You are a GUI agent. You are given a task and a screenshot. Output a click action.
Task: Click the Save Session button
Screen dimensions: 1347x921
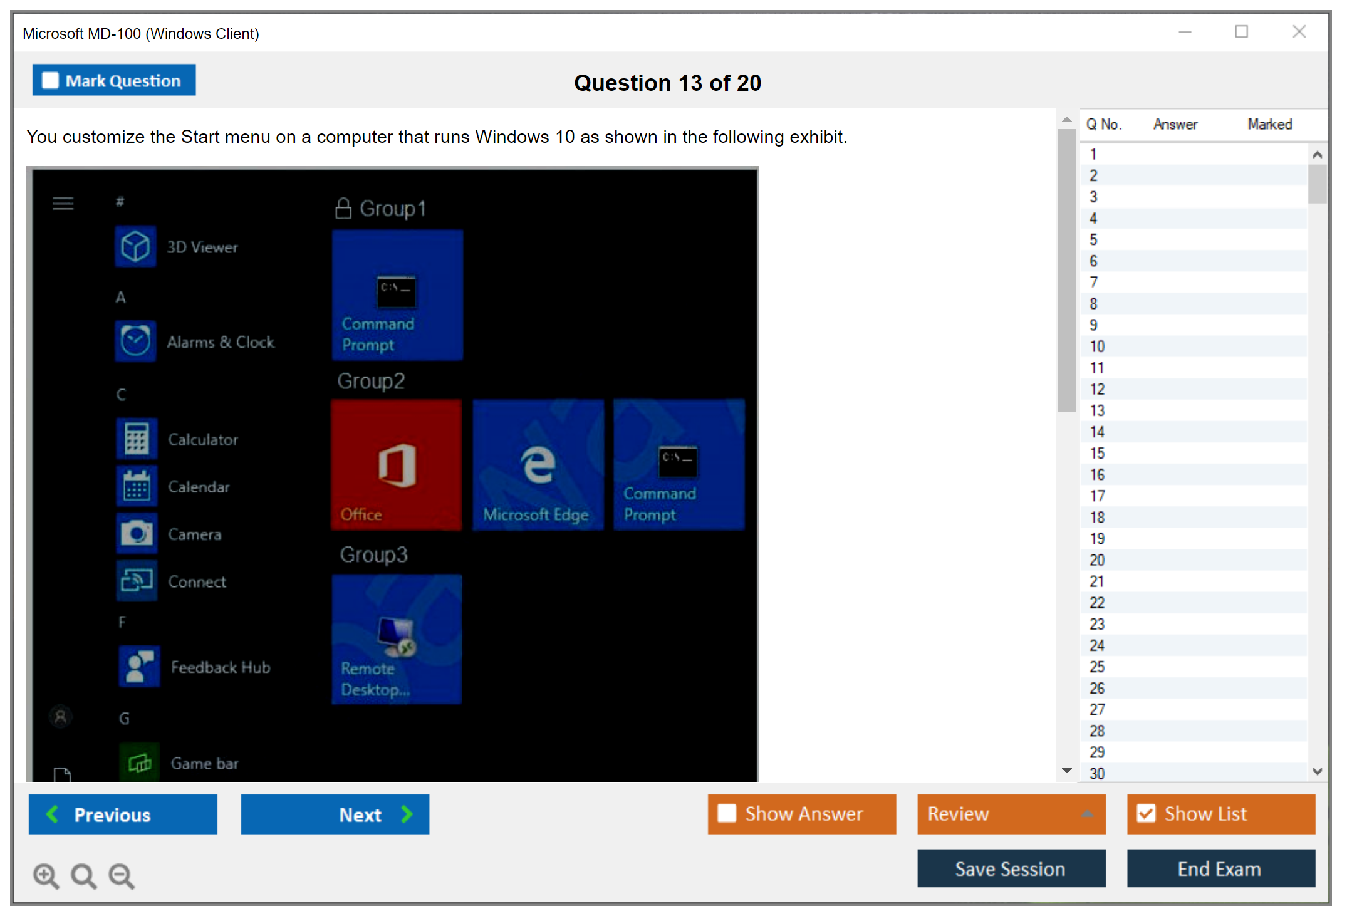click(1011, 868)
